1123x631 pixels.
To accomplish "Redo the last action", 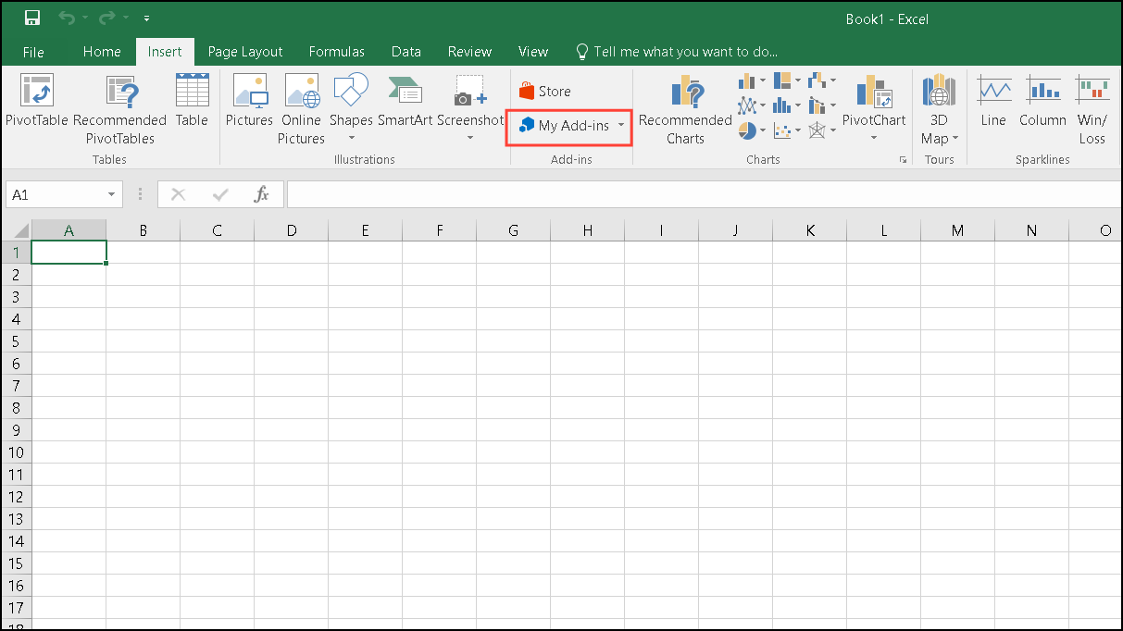I will point(107,18).
